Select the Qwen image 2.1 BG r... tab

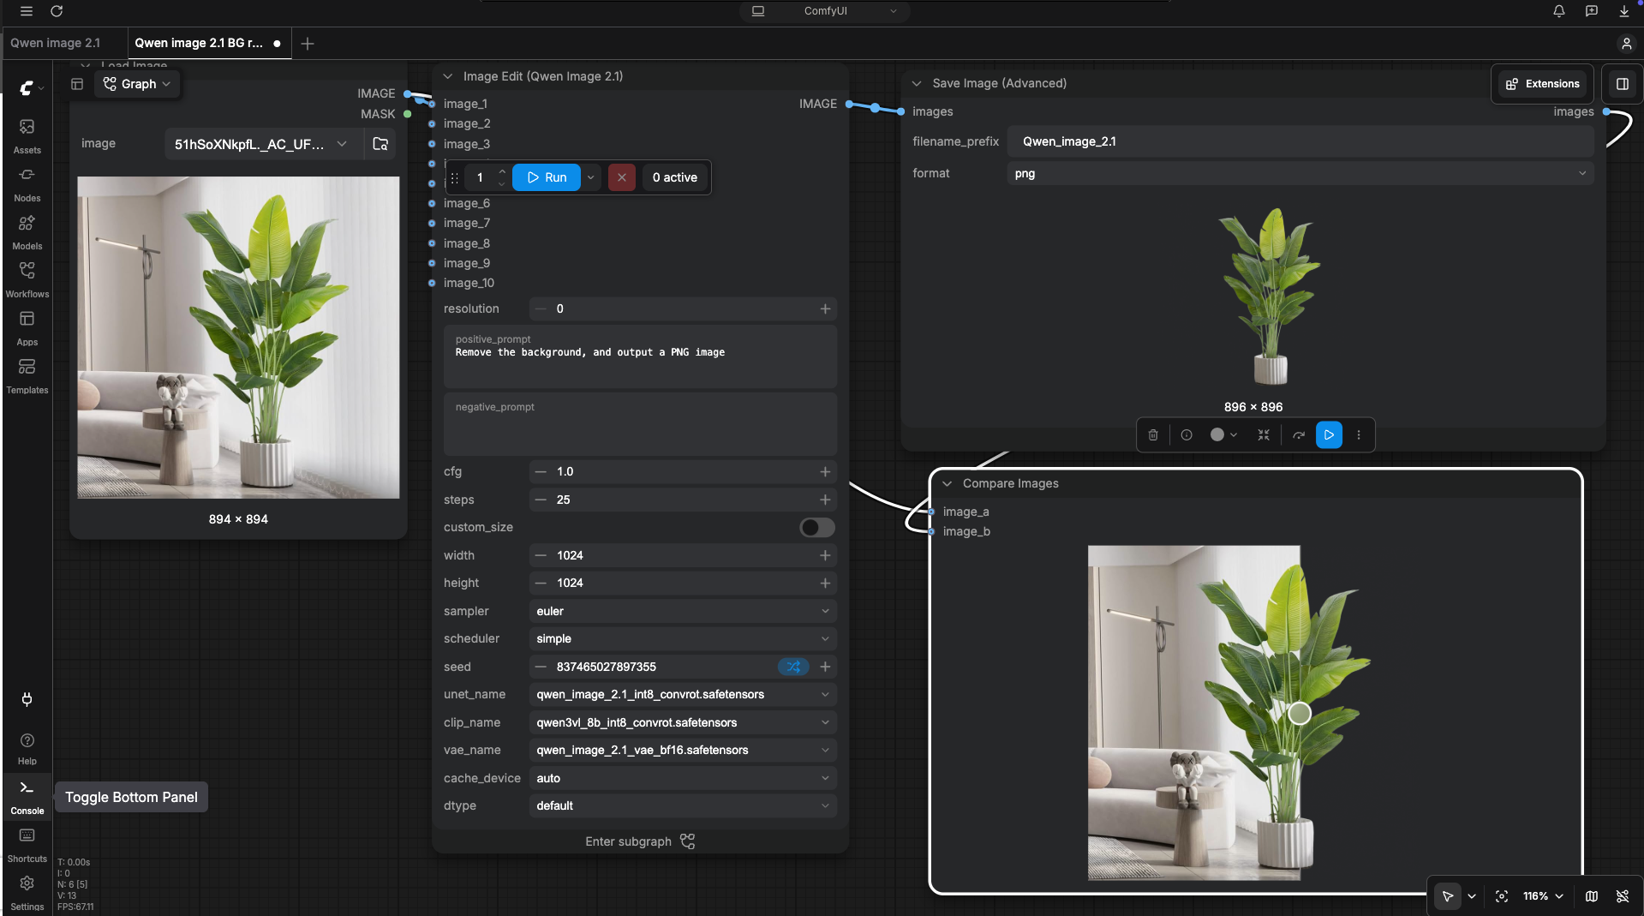coord(209,43)
